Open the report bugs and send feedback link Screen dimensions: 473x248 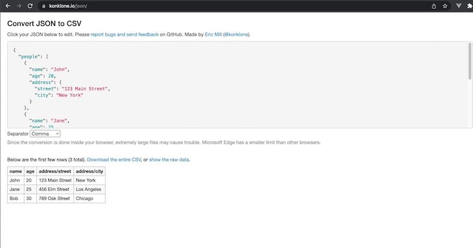(x=124, y=34)
